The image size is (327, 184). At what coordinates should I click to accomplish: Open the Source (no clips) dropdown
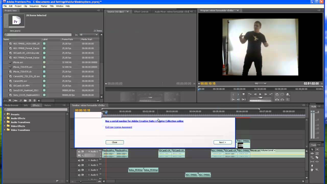[x=127, y=11]
